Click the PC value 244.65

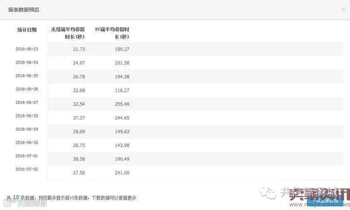pos(122,118)
